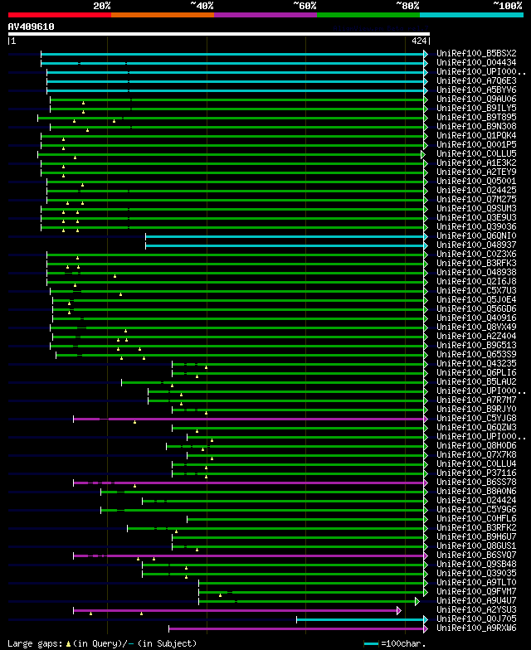Click the cyan ~100% identity color swatch
Screen dimensions: 531x650
[x=471, y=15]
